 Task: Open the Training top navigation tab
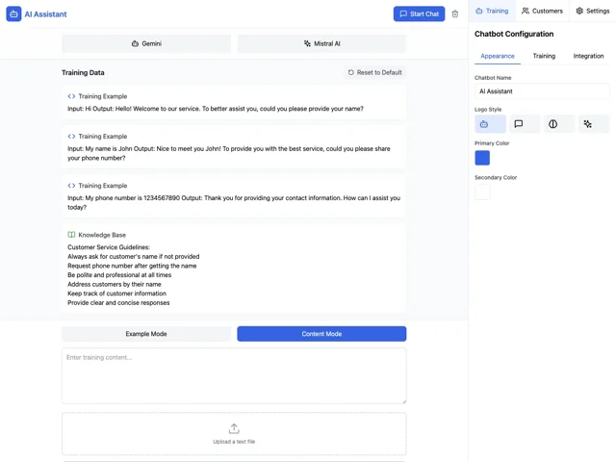(x=492, y=11)
